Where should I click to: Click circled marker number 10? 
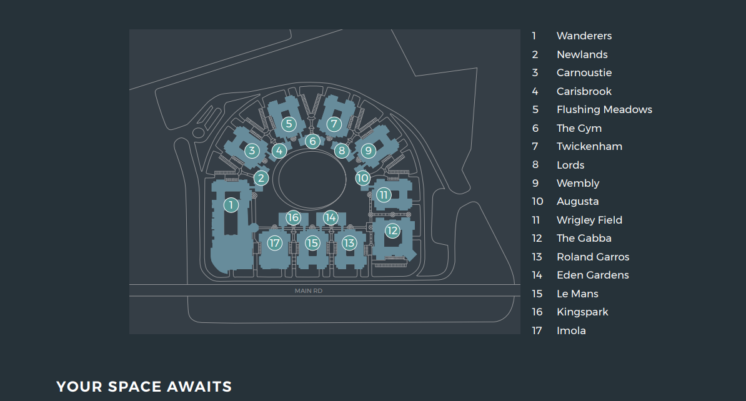coord(363,178)
